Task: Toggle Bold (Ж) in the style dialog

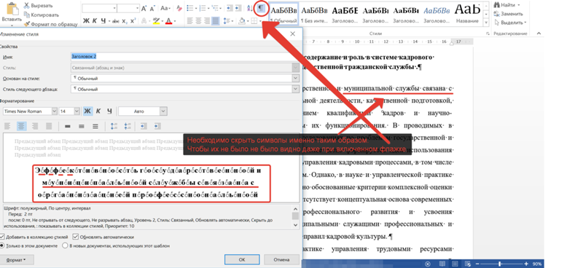Action: pyautogui.click(x=87, y=111)
